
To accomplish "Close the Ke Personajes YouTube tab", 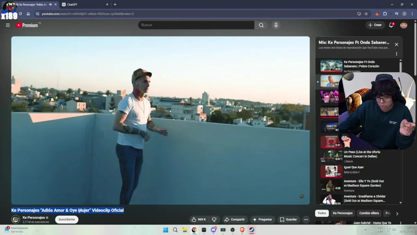I will [56, 5].
